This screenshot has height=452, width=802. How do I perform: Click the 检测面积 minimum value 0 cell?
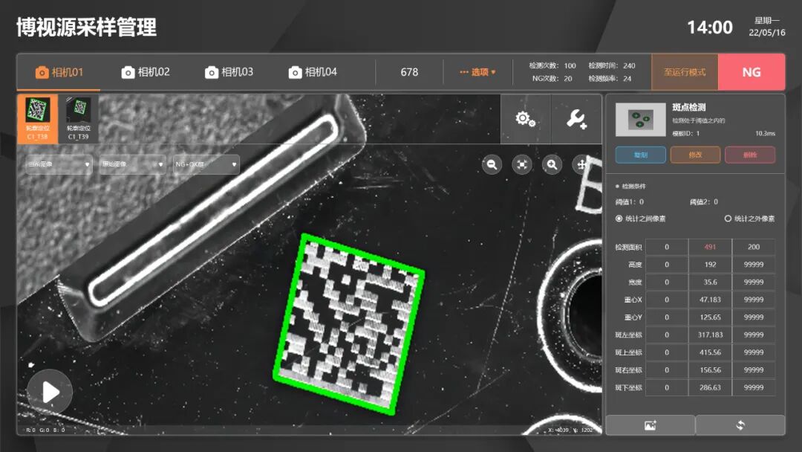pos(666,247)
